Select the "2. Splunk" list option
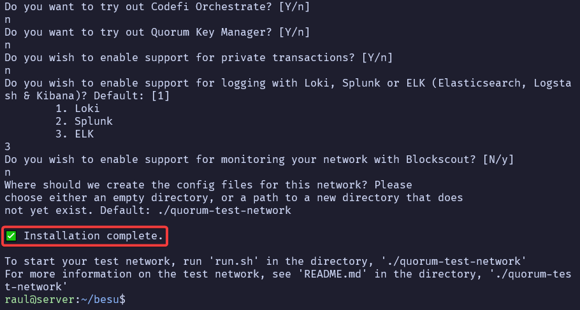 pyautogui.click(x=83, y=121)
